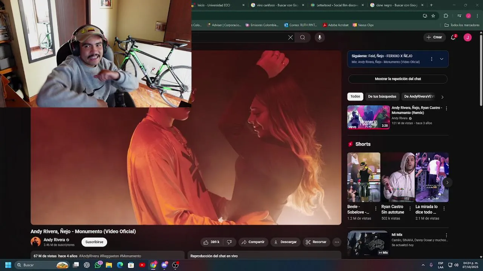
Task: Open the Andy Rivera channel avatar
Action: pyautogui.click(x=35, y=242)
